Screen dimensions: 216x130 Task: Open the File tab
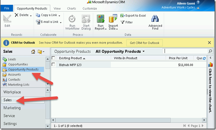(7, 8)
